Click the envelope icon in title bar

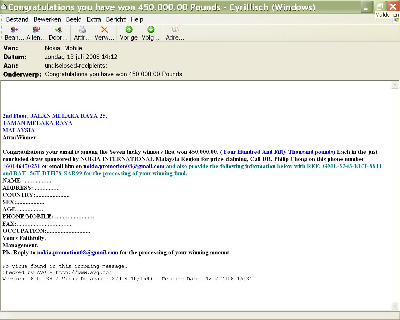(4, 7)
